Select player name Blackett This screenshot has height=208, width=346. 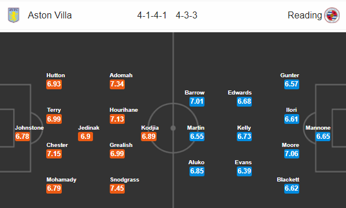(288, 180)
